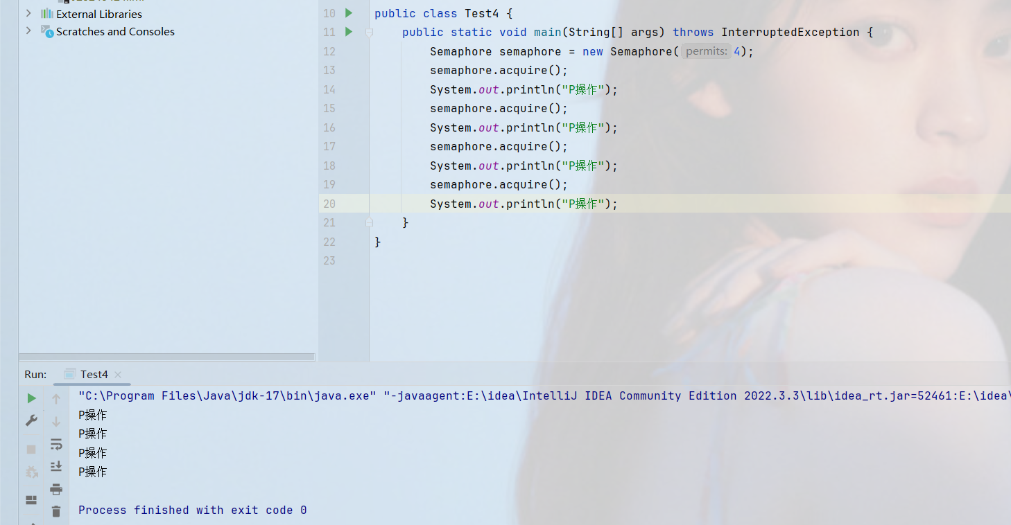Click the println statement on line 14
This screenshot has height=525, width=1011.
pos(524,89)
